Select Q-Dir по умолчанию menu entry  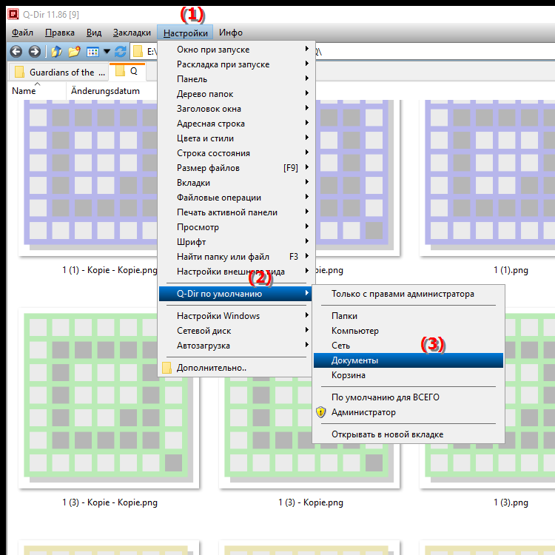(235, 294)
